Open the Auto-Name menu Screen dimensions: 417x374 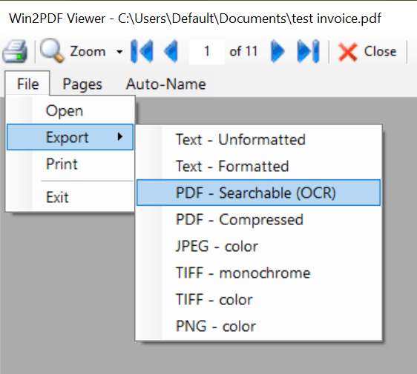[x=166, y=84]
